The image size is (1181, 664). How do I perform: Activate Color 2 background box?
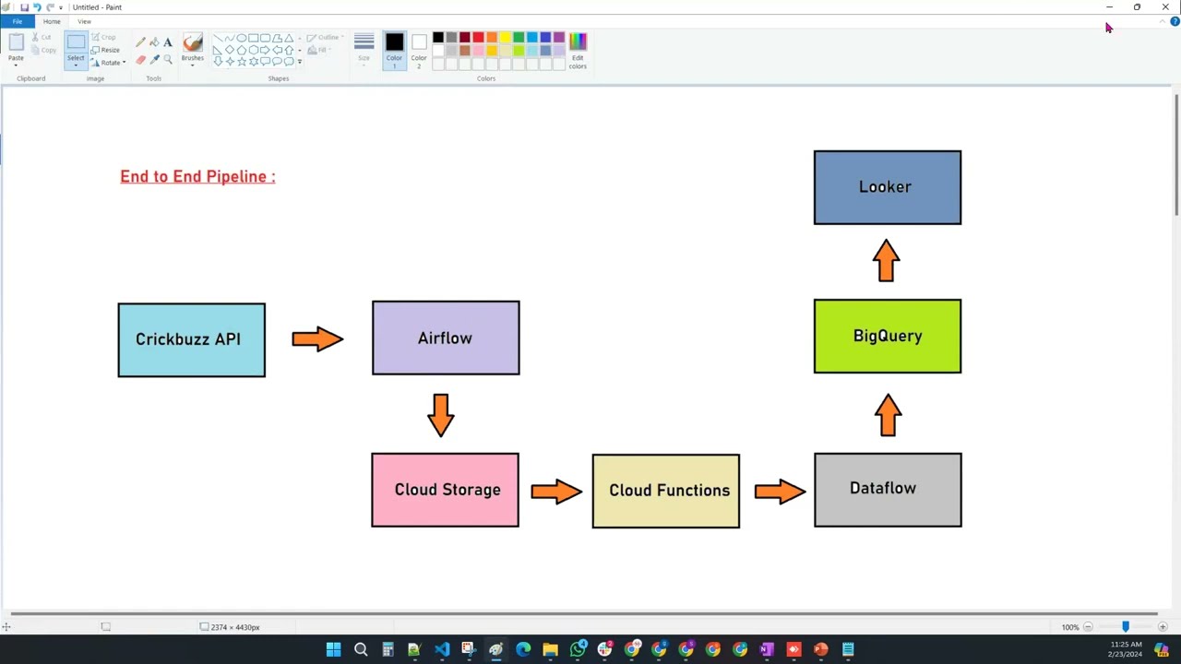(419, 50)
